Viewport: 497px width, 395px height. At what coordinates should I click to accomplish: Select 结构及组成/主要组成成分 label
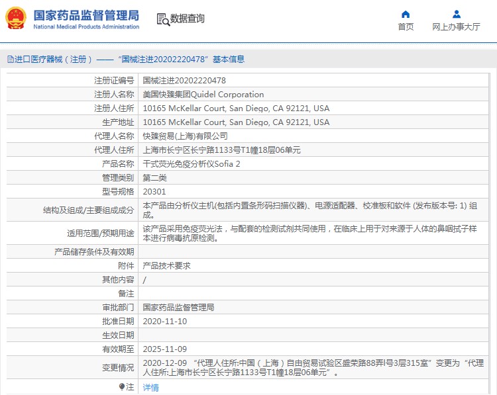click(88, 210)
